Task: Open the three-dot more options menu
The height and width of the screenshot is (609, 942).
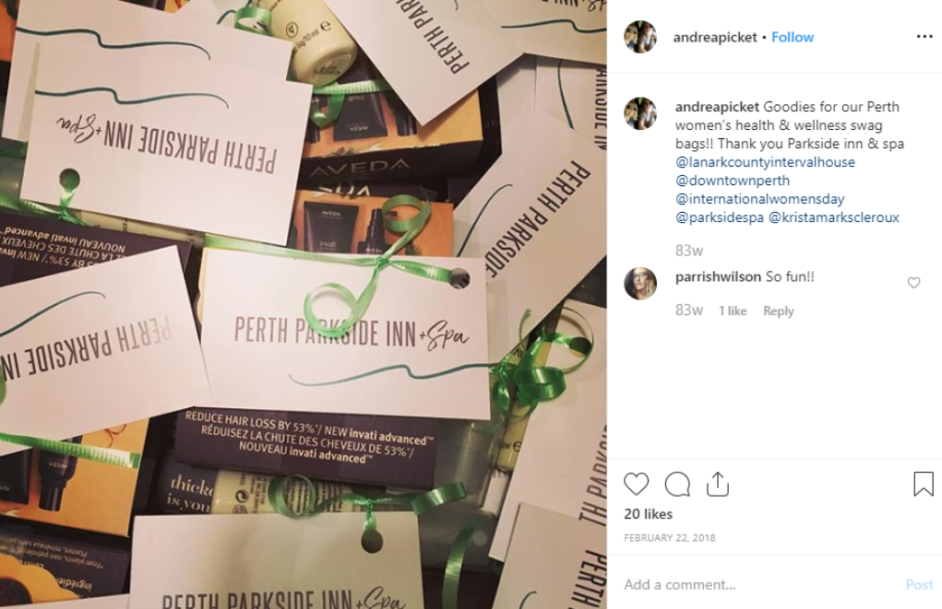Action: click(x=924, y=37)
